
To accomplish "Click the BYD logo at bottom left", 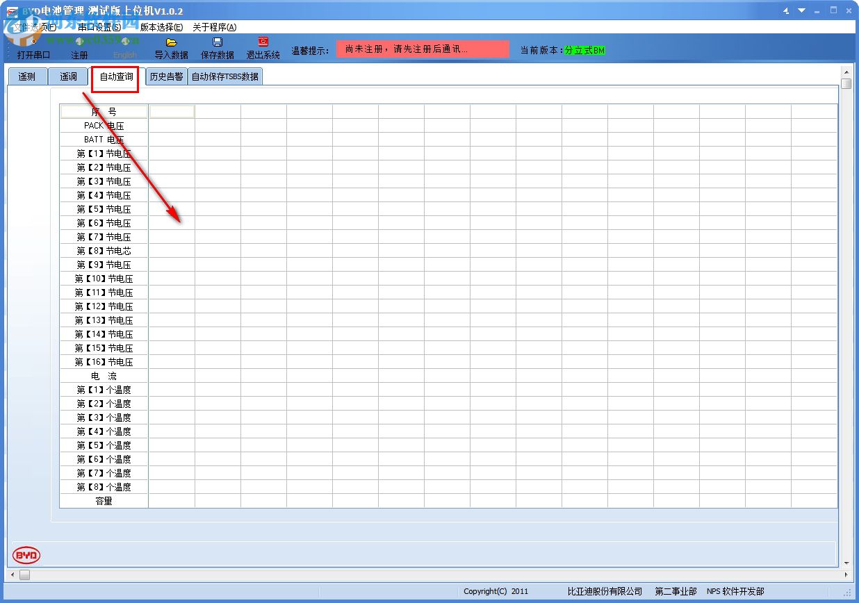I will (x=26, y=554).
